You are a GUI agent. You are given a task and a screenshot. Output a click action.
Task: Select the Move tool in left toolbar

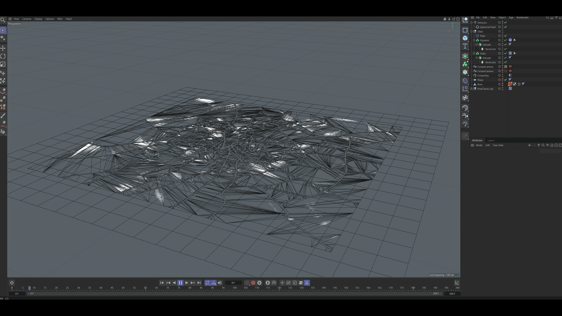pyautogui.click(x=3, y=48)
